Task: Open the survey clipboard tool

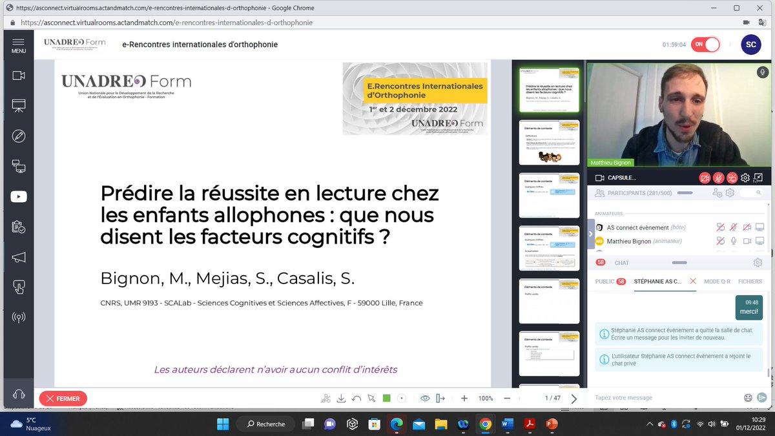Action: tap(18, 227)
